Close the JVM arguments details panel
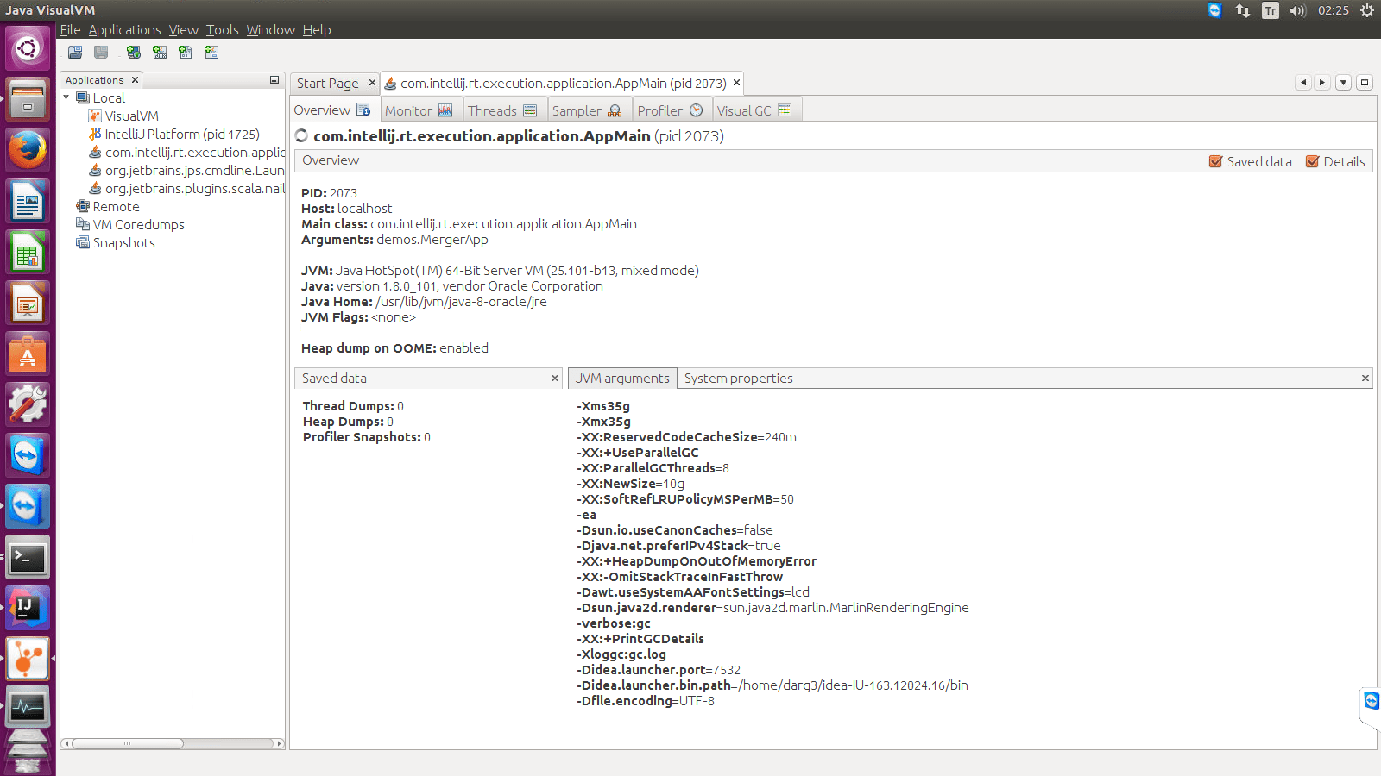This screenshot has height=776, width=1381. coord(1365,379)
